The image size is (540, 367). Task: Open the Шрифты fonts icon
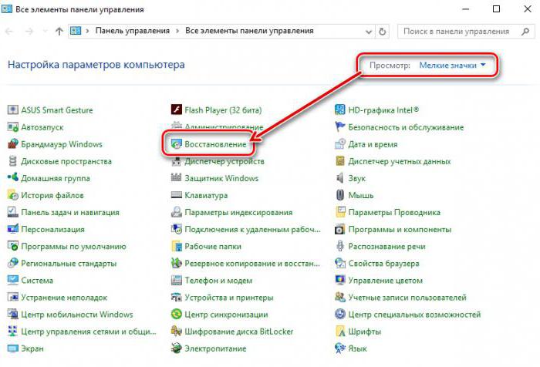(340, 332)
